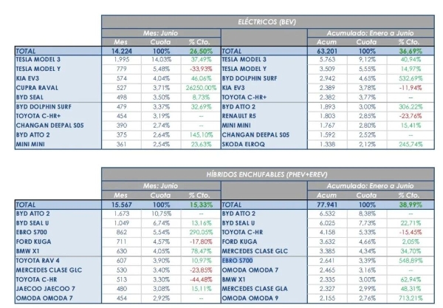Click the ELÉCTRICOS (BEV) table header

[x=267, y=22]
